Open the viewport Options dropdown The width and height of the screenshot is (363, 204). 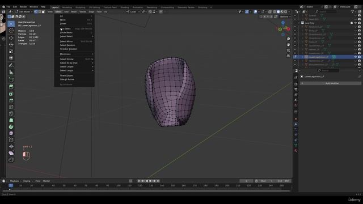(285, 16)
